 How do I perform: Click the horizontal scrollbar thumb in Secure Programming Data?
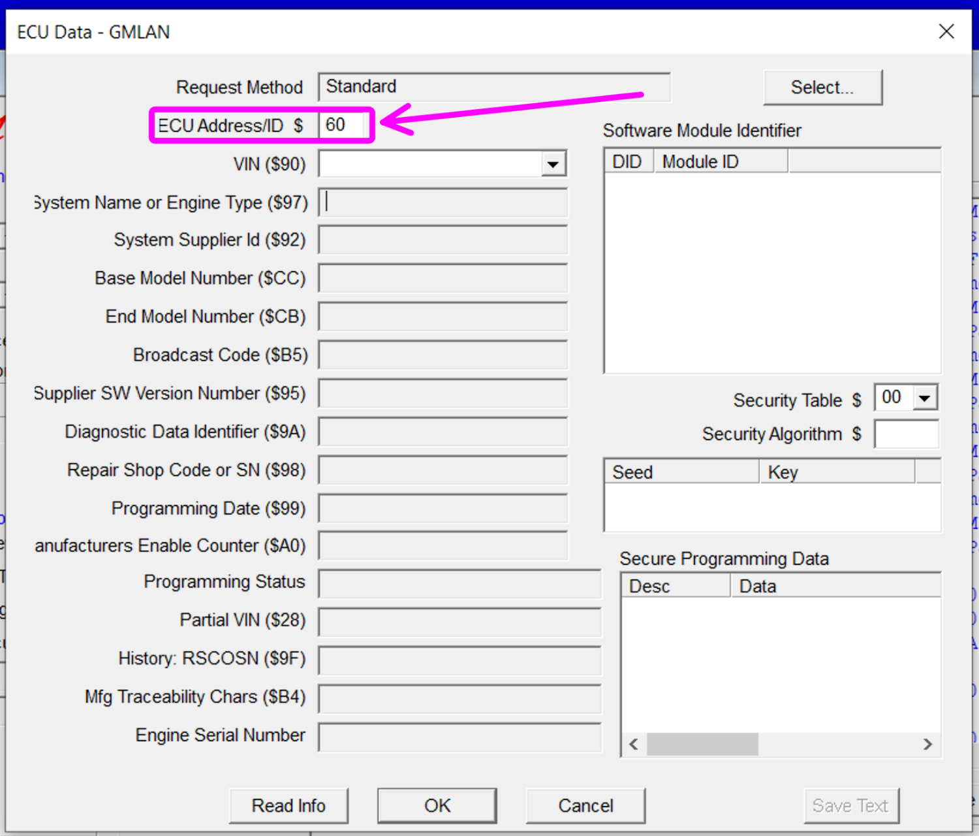702,744
